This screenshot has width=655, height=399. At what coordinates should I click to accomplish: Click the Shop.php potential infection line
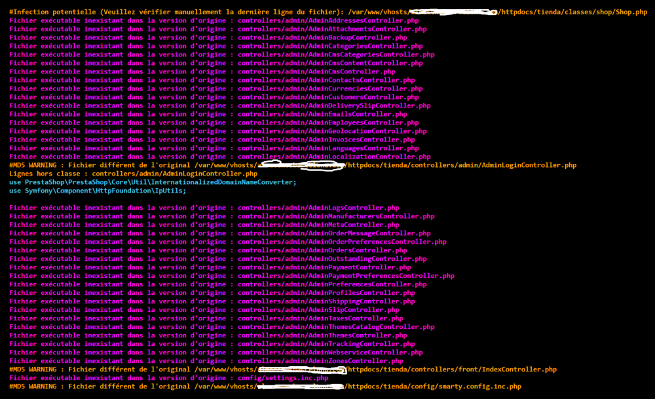(328, 12)
